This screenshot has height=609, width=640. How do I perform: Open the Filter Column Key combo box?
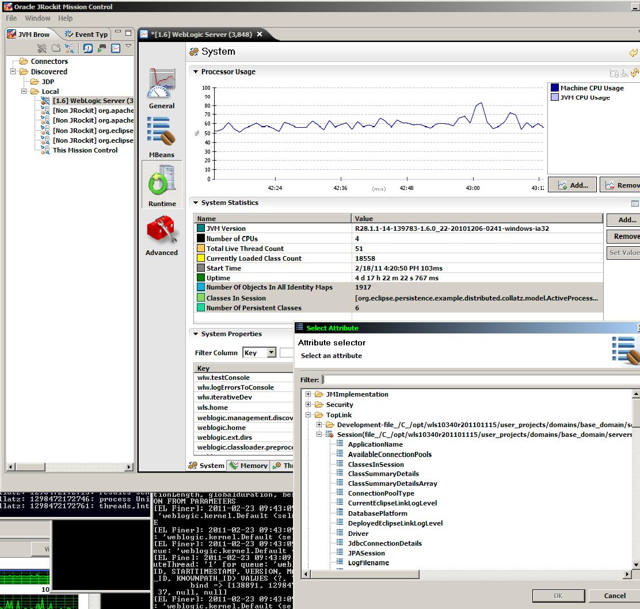pyautogui.click(x=260, y=353)
